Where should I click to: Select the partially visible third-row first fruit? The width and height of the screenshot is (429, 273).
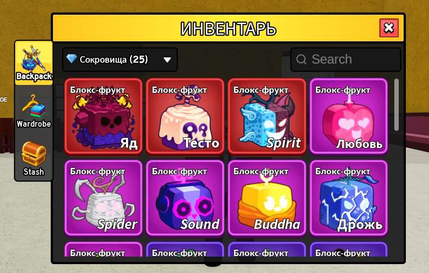(103, 249)
